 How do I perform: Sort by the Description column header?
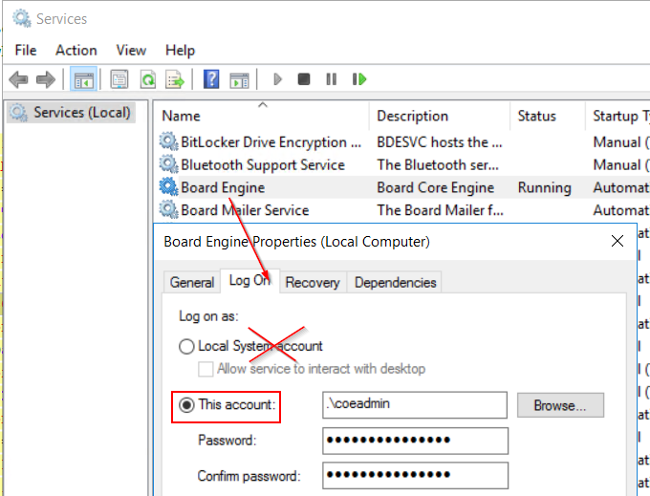pyautogui.click(x=440, y=116)
